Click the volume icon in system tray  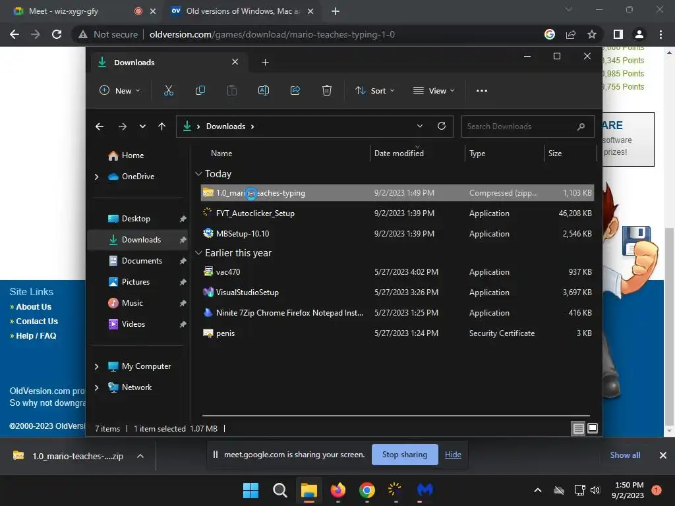coord(595,490)
